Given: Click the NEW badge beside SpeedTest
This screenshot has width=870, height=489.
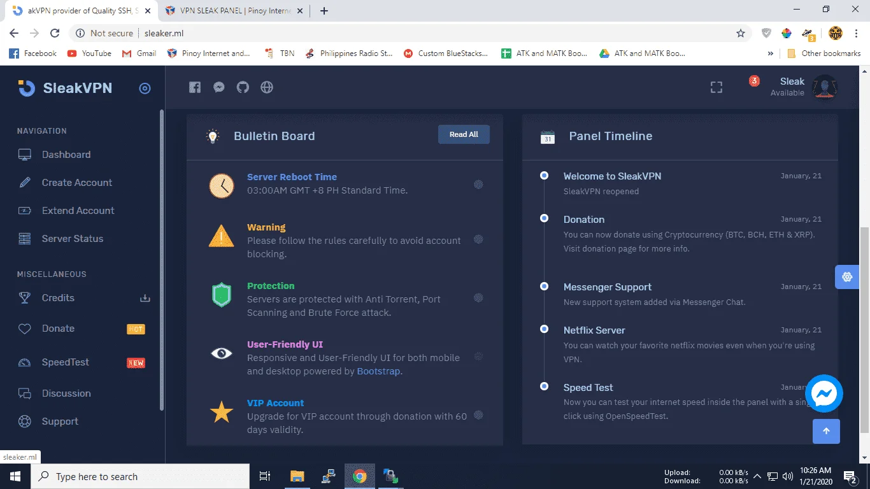Looking at the screenshot, I should (136, 363).
